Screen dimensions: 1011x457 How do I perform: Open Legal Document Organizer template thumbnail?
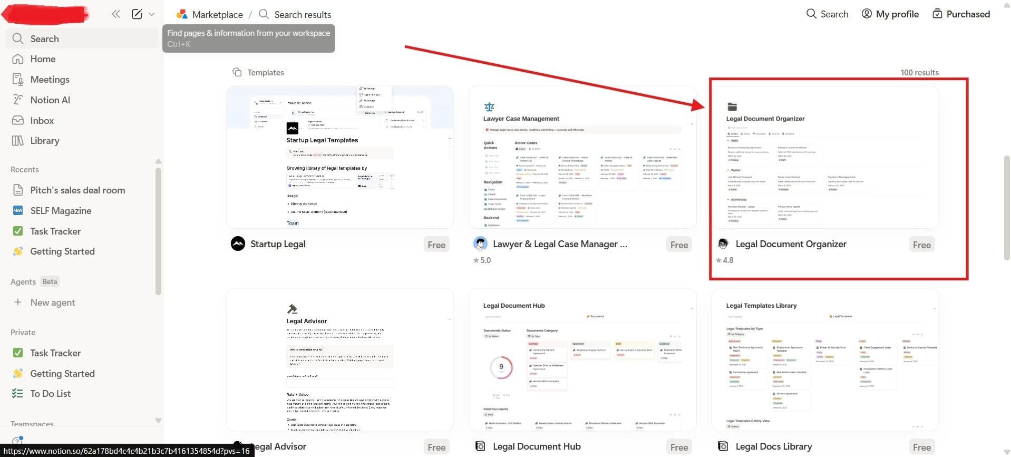pos(825,157)
